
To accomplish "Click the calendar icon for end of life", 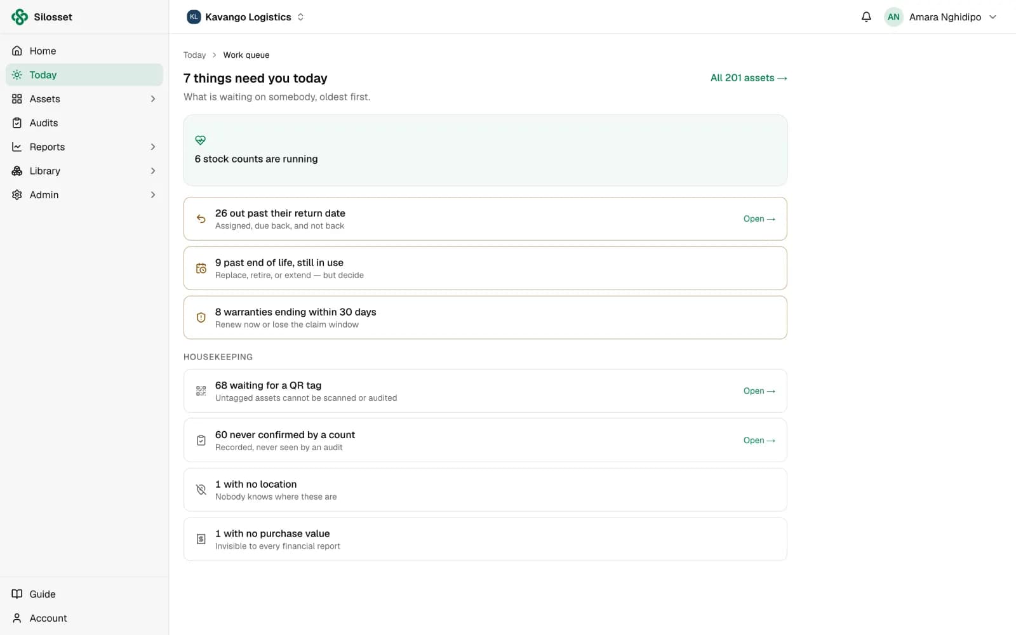I will pos(201,269).
